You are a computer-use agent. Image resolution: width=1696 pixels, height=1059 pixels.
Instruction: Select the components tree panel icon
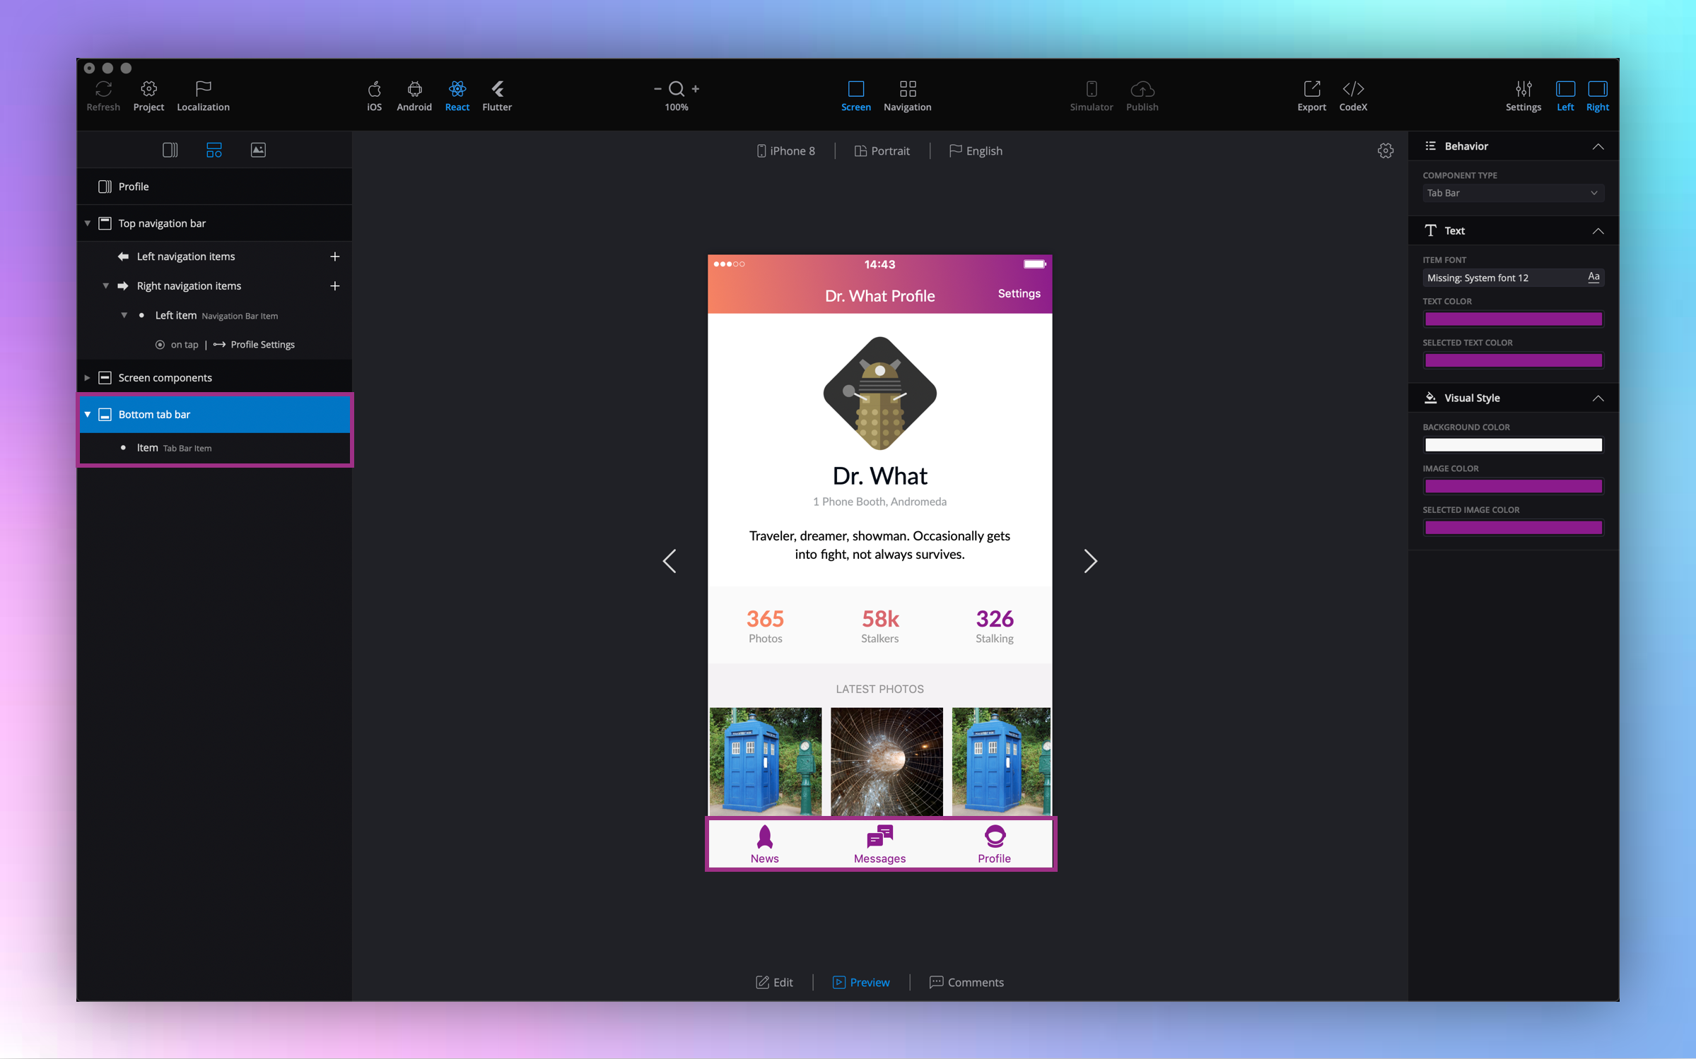point(214,150)
